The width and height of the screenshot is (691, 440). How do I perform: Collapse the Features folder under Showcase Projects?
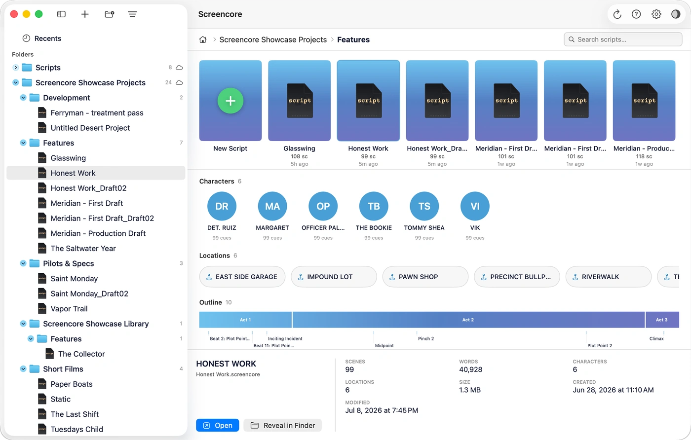coord(23,143)
